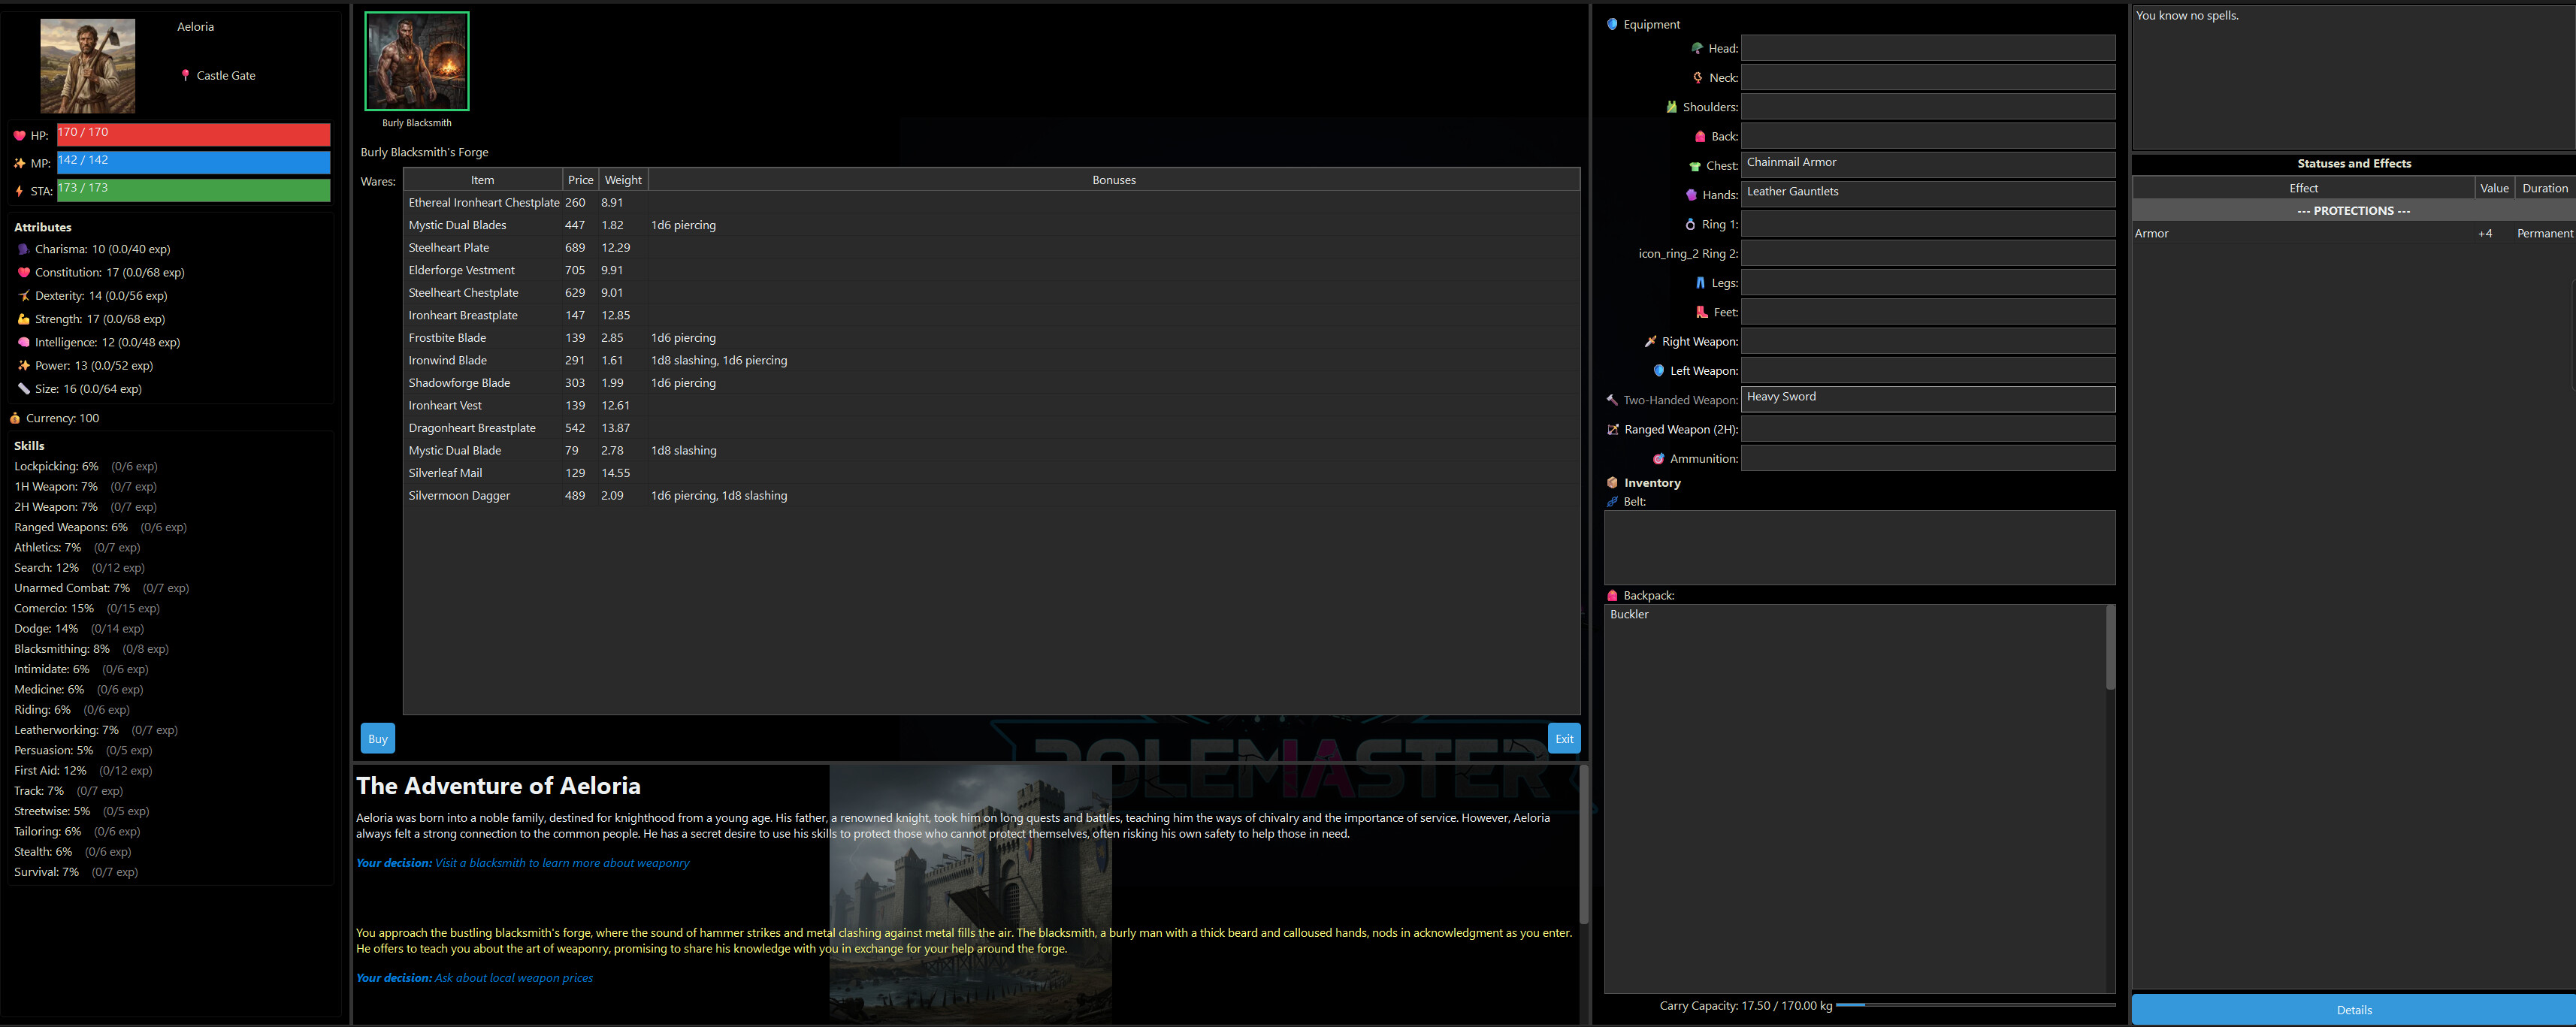The width and height of the screenshot is (2576, 1027).
Task: Click the helmet icon beside the Head slot
Action: point(1697,48)
